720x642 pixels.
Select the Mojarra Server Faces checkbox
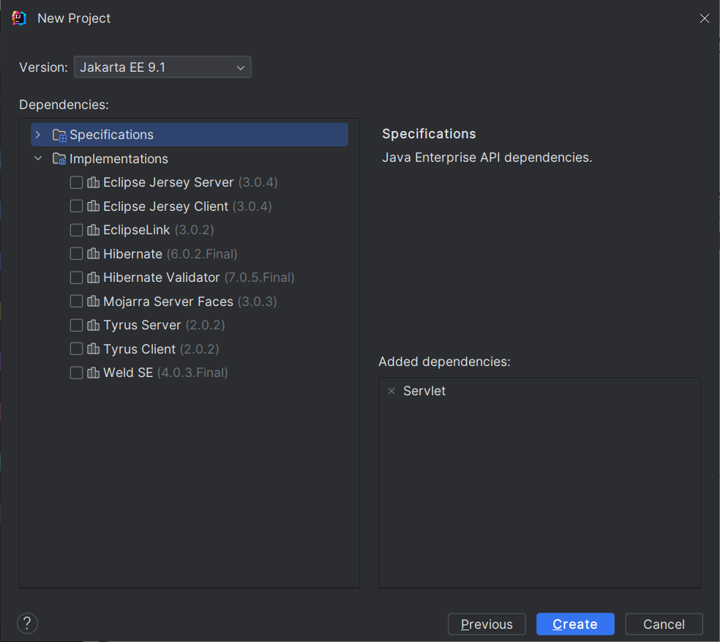(x=76, y=302)
